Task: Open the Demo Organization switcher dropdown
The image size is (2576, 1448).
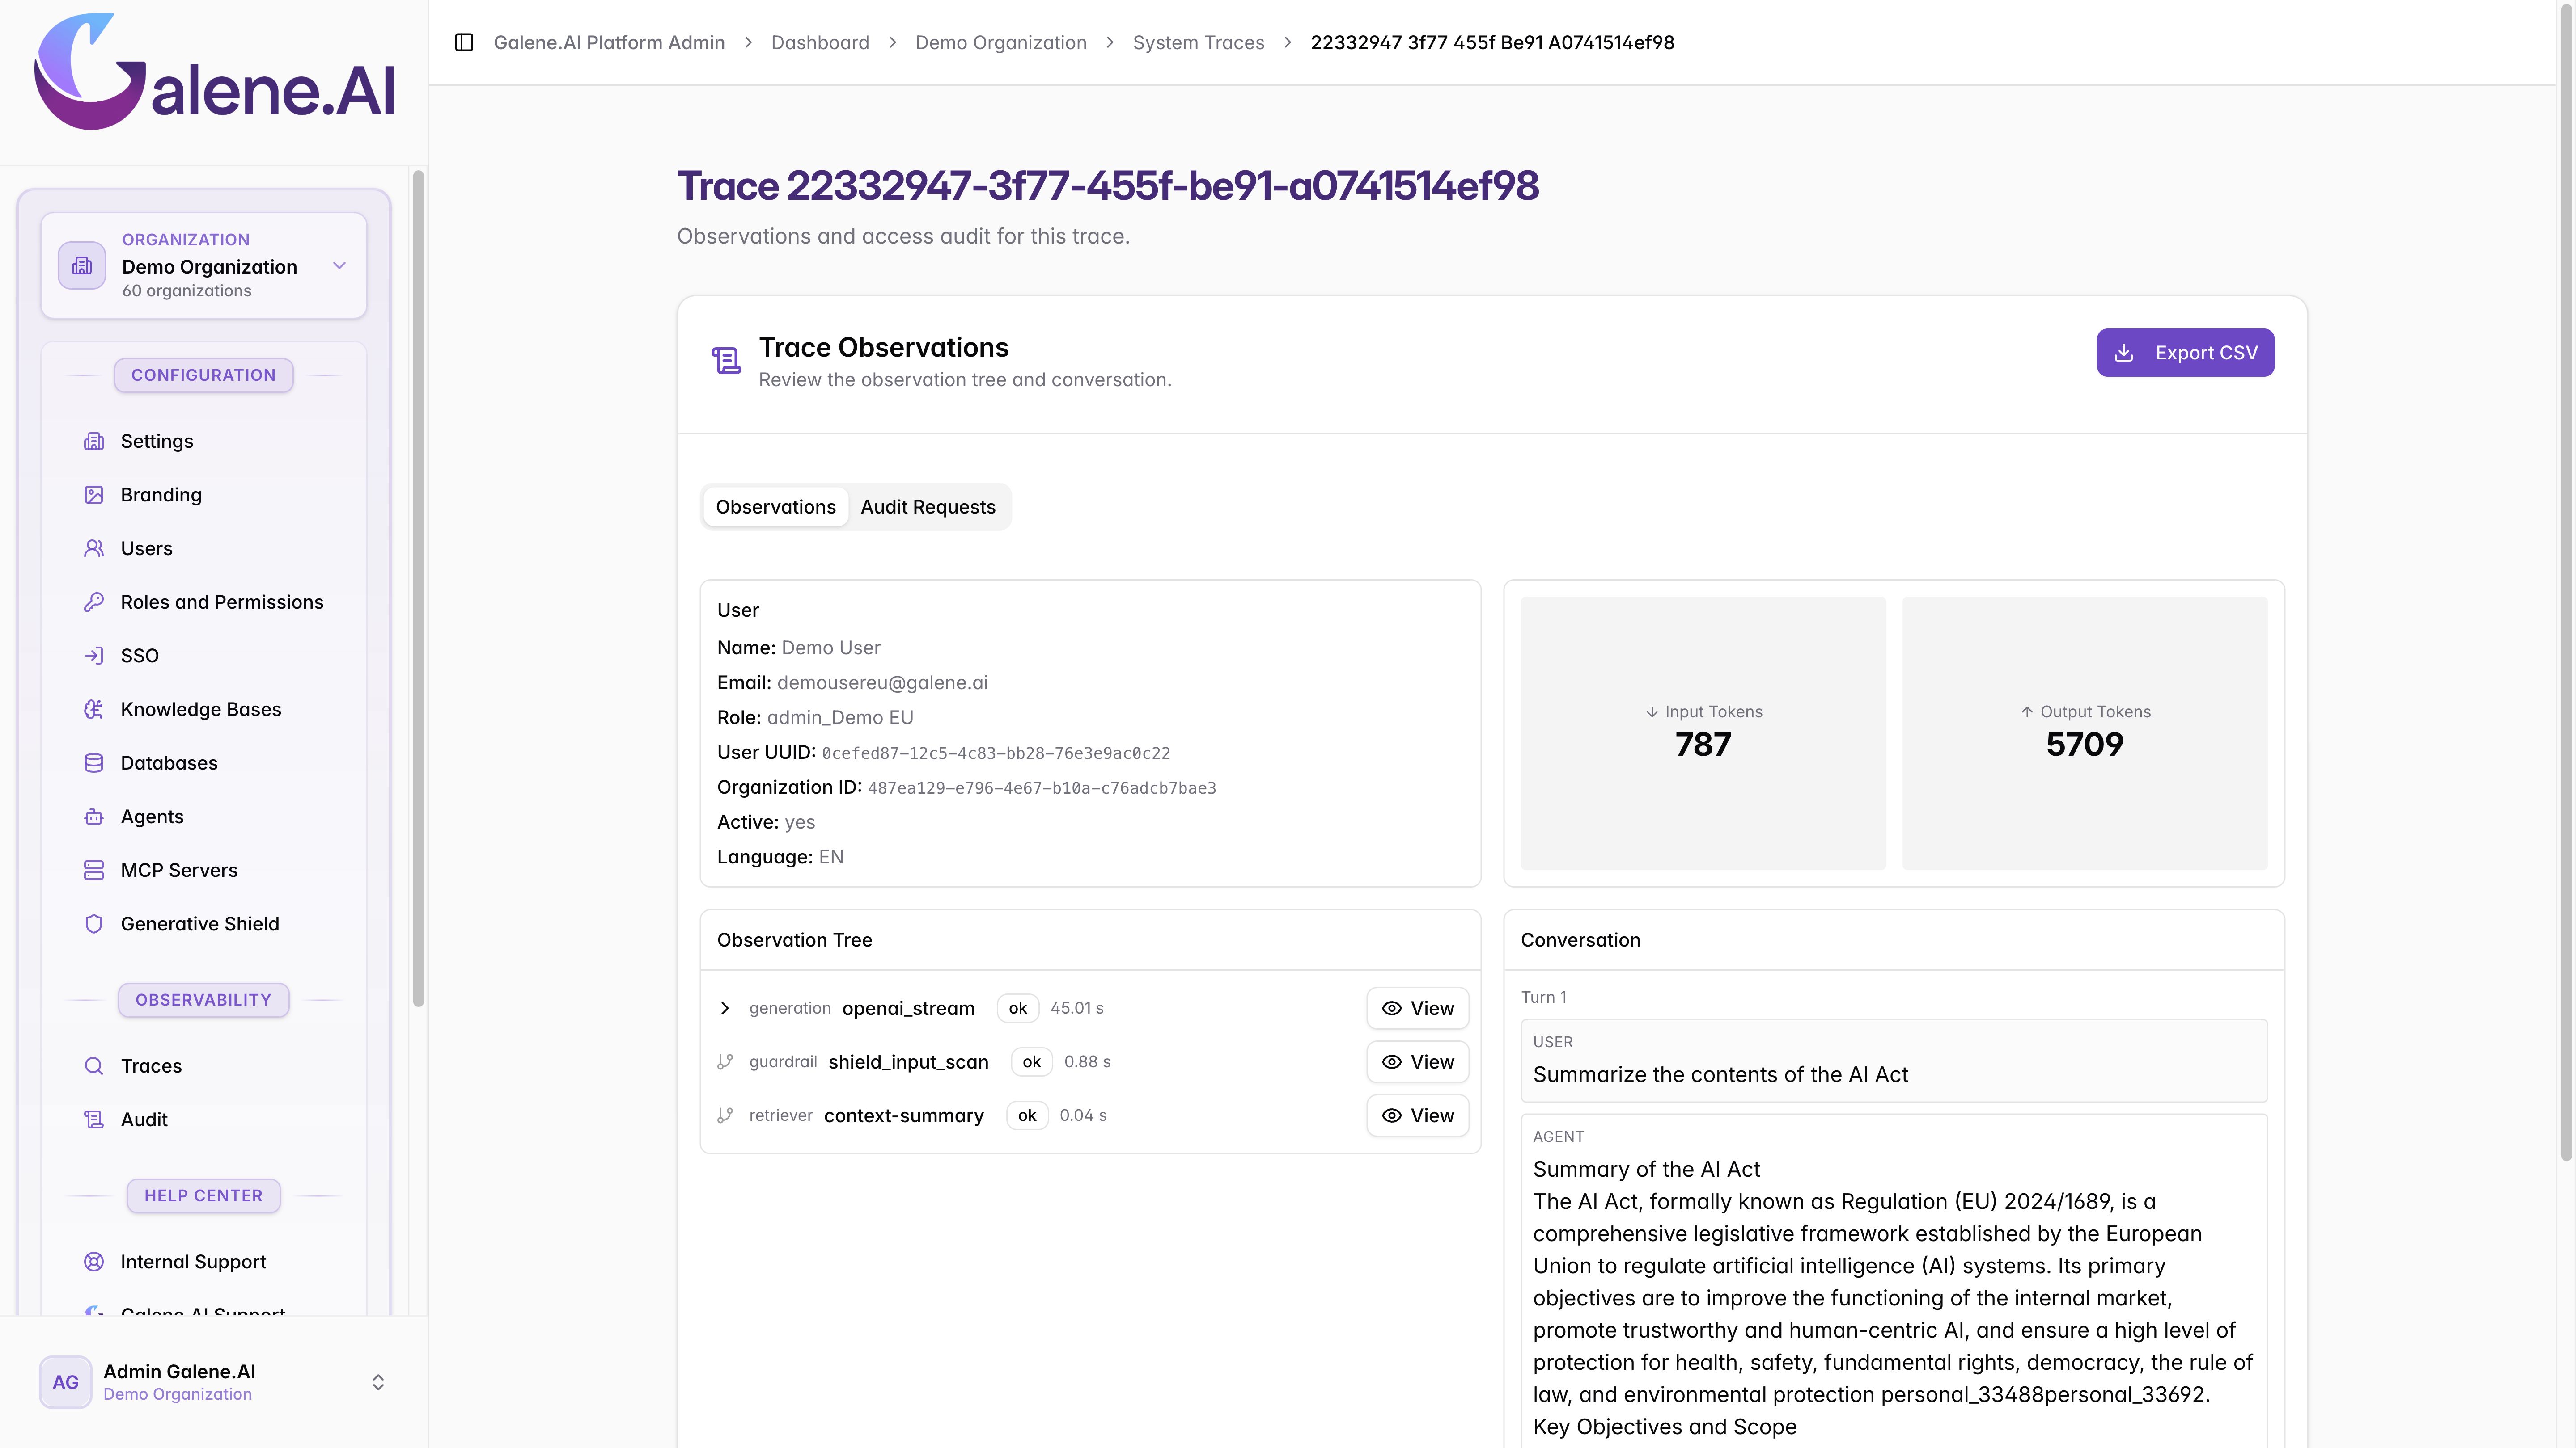Action: pos(204,266)
